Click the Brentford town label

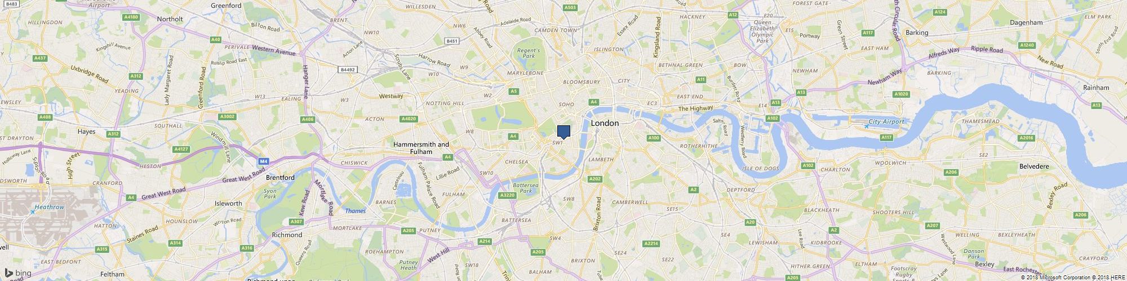point(280,178)
